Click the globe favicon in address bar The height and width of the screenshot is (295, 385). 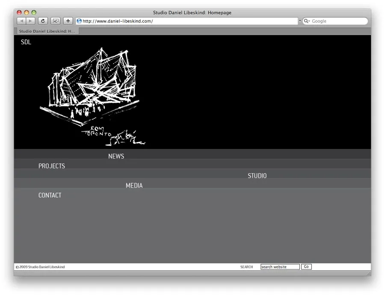point(79,21)
